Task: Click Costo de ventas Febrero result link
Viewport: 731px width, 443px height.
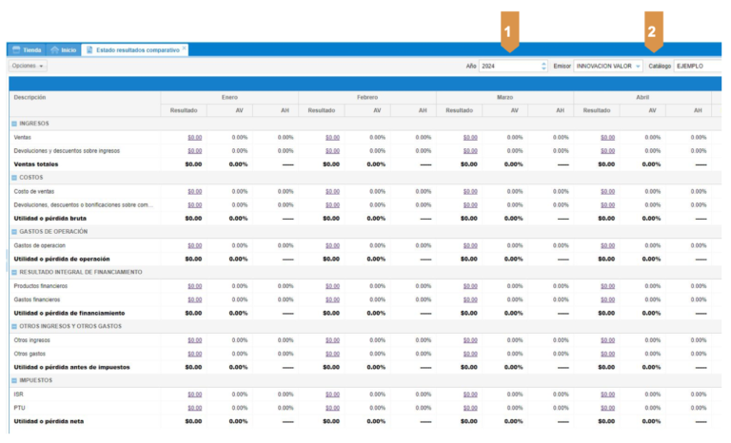Action: click(x=332, y=191)
